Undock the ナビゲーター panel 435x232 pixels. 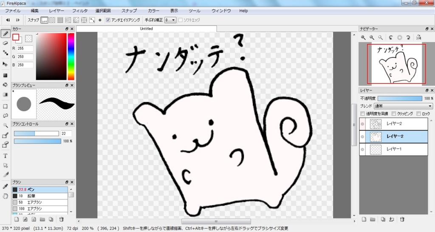coord(427,29)
